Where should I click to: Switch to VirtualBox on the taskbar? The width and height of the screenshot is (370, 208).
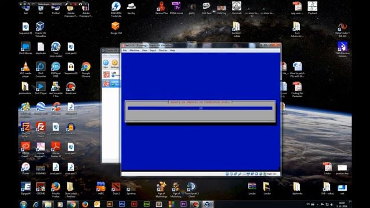click(x=208, y=204)
